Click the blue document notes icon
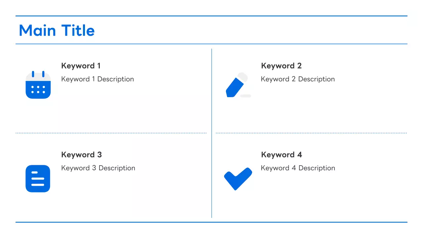423x238 pixels. point(38,178)
